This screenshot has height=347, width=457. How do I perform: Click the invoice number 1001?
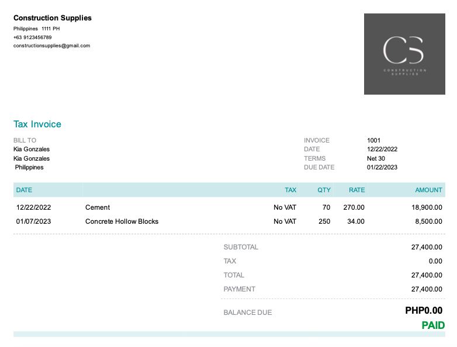373,140
